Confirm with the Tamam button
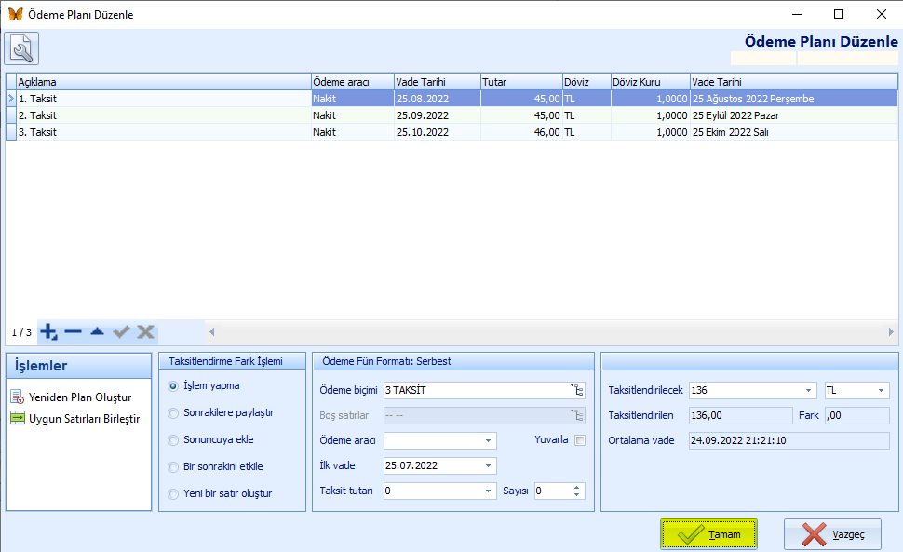903x552 pixels. point(709,534)
